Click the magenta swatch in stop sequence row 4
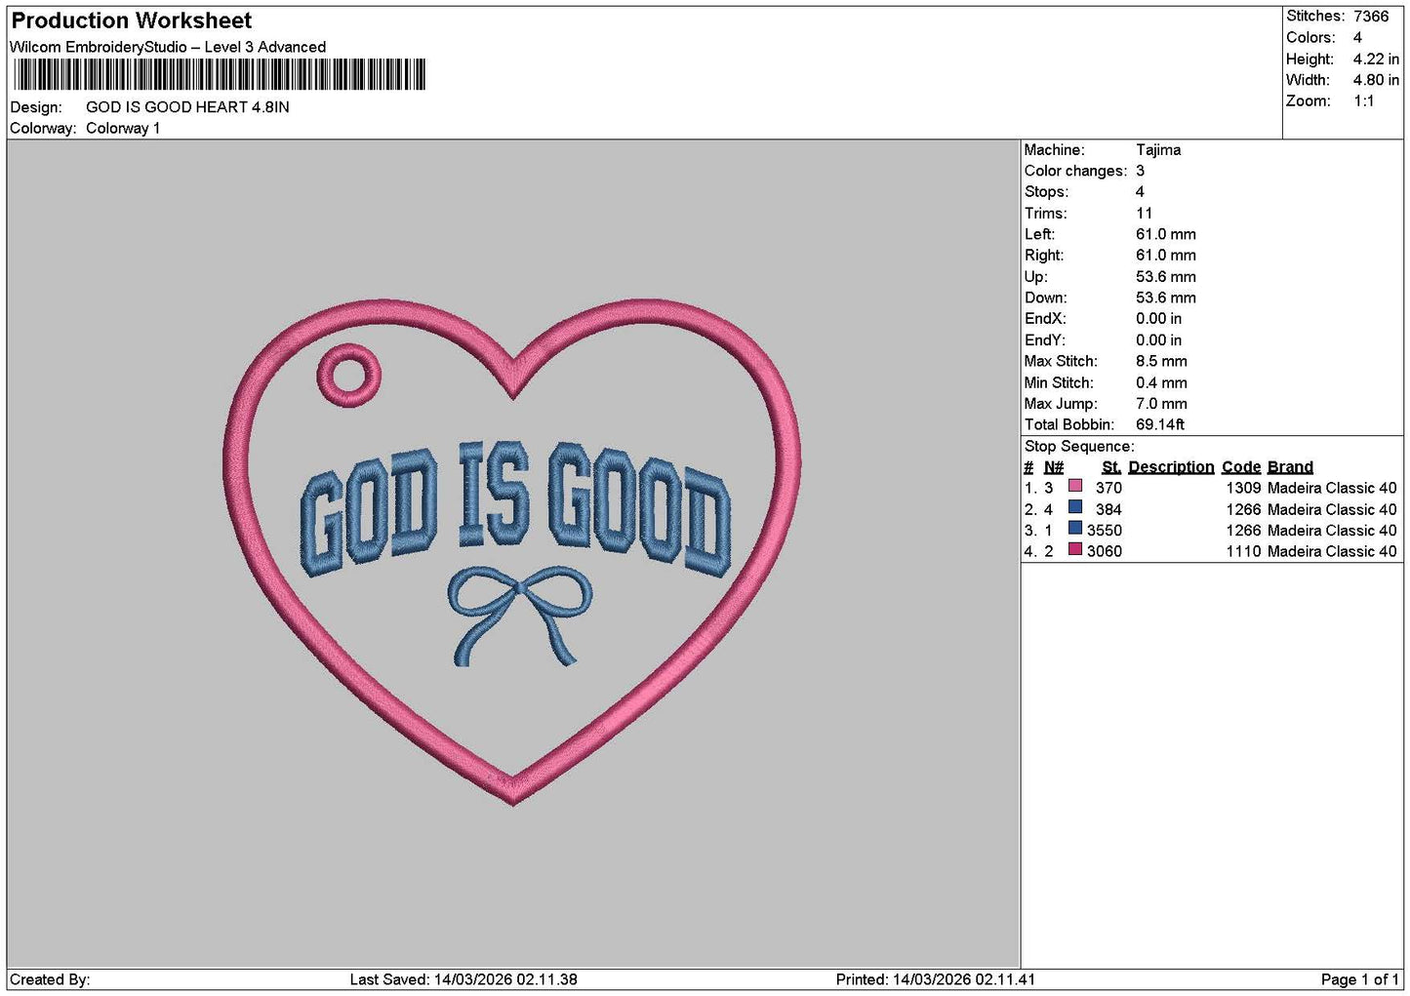Viewport: 1410px width, 996px height. coord(1075,549)
